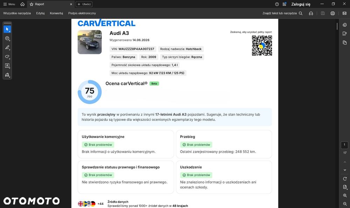Click the headphones read aloud icon
The width and height of the screenshot is (350, 208).
coord(311,13)
